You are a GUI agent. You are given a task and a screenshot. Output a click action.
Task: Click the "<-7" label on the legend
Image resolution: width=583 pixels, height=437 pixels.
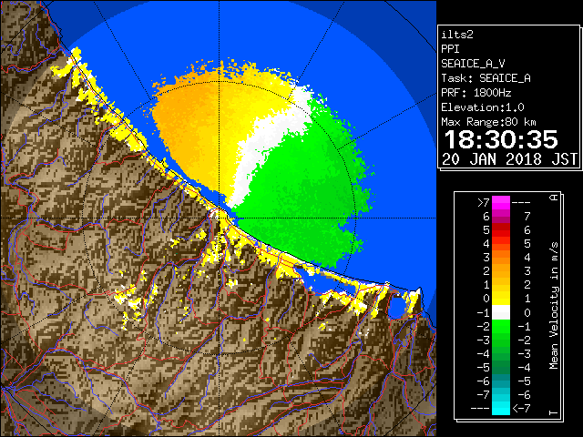click(x=522, y=409)
